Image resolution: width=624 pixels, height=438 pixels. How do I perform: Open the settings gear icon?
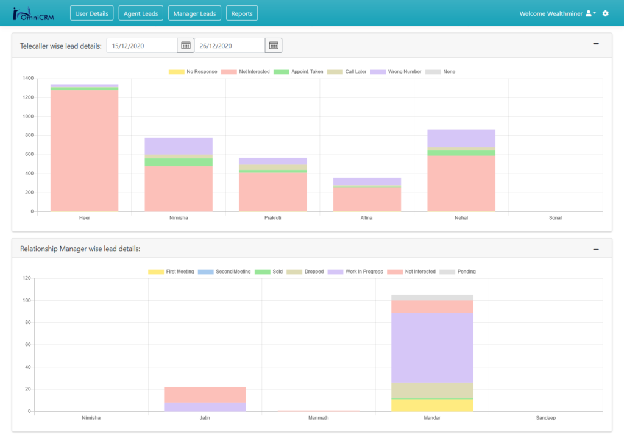pyautogui.click(x=605, y=13)
